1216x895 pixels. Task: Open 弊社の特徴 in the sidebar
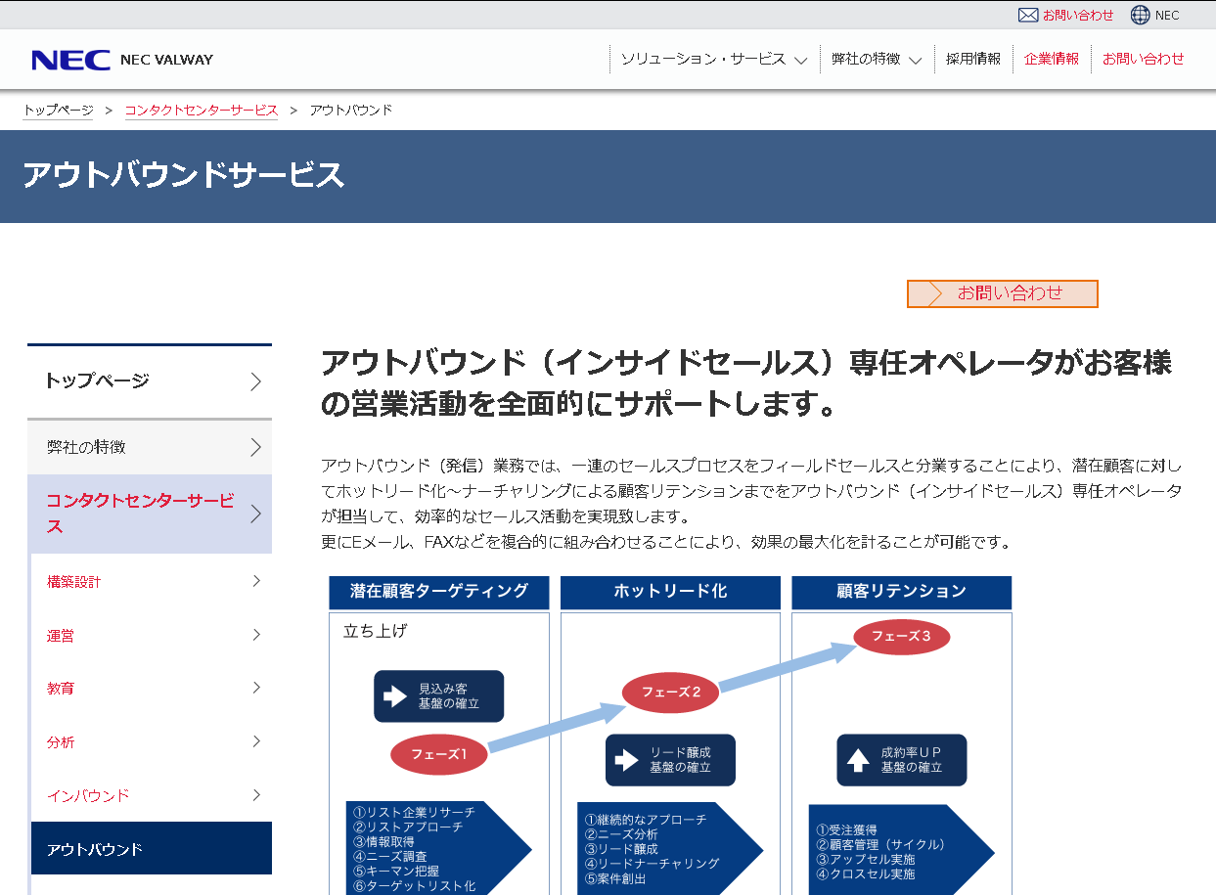pos(150,448)
